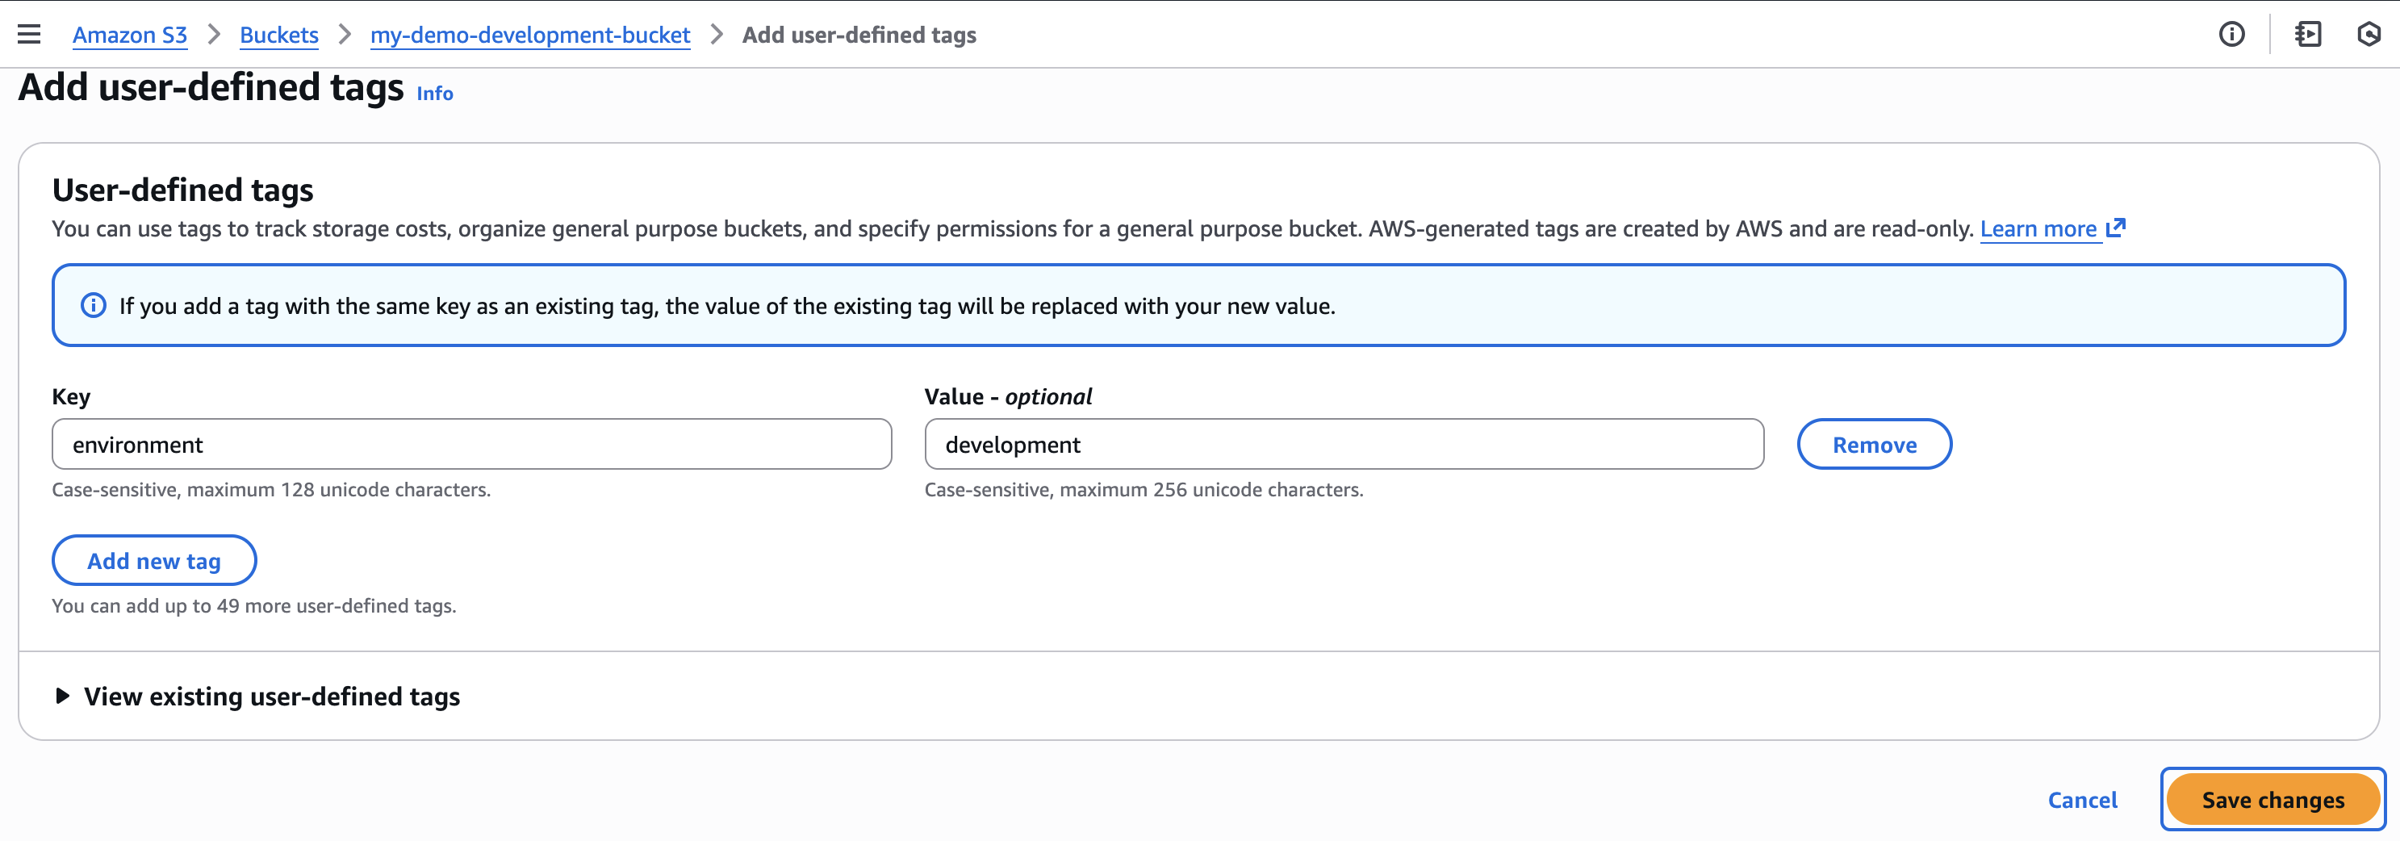Cancel adding tags
This screenshot has height=841, width=2400.
coord(2081,799)
